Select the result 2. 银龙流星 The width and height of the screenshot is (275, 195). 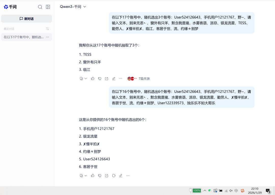tap(88, 136)
